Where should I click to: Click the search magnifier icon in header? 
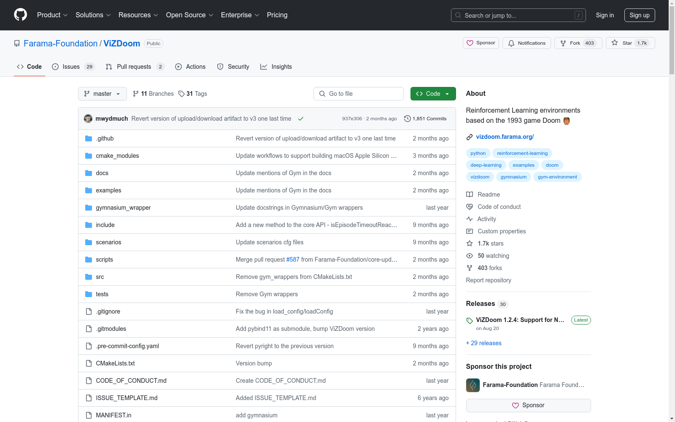click(458, 15)
